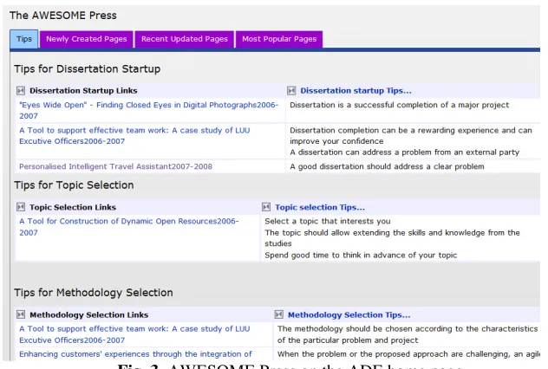Click tip 'Spend good time to think'
548x369 pixels.
[x=361, y=256]
